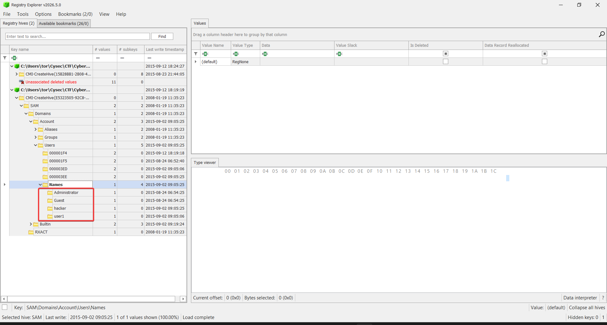The height and width of the screenshot is (325, 607).
Task: Click the folder icon beside 000001F4
Action: (x=45, y=153)
